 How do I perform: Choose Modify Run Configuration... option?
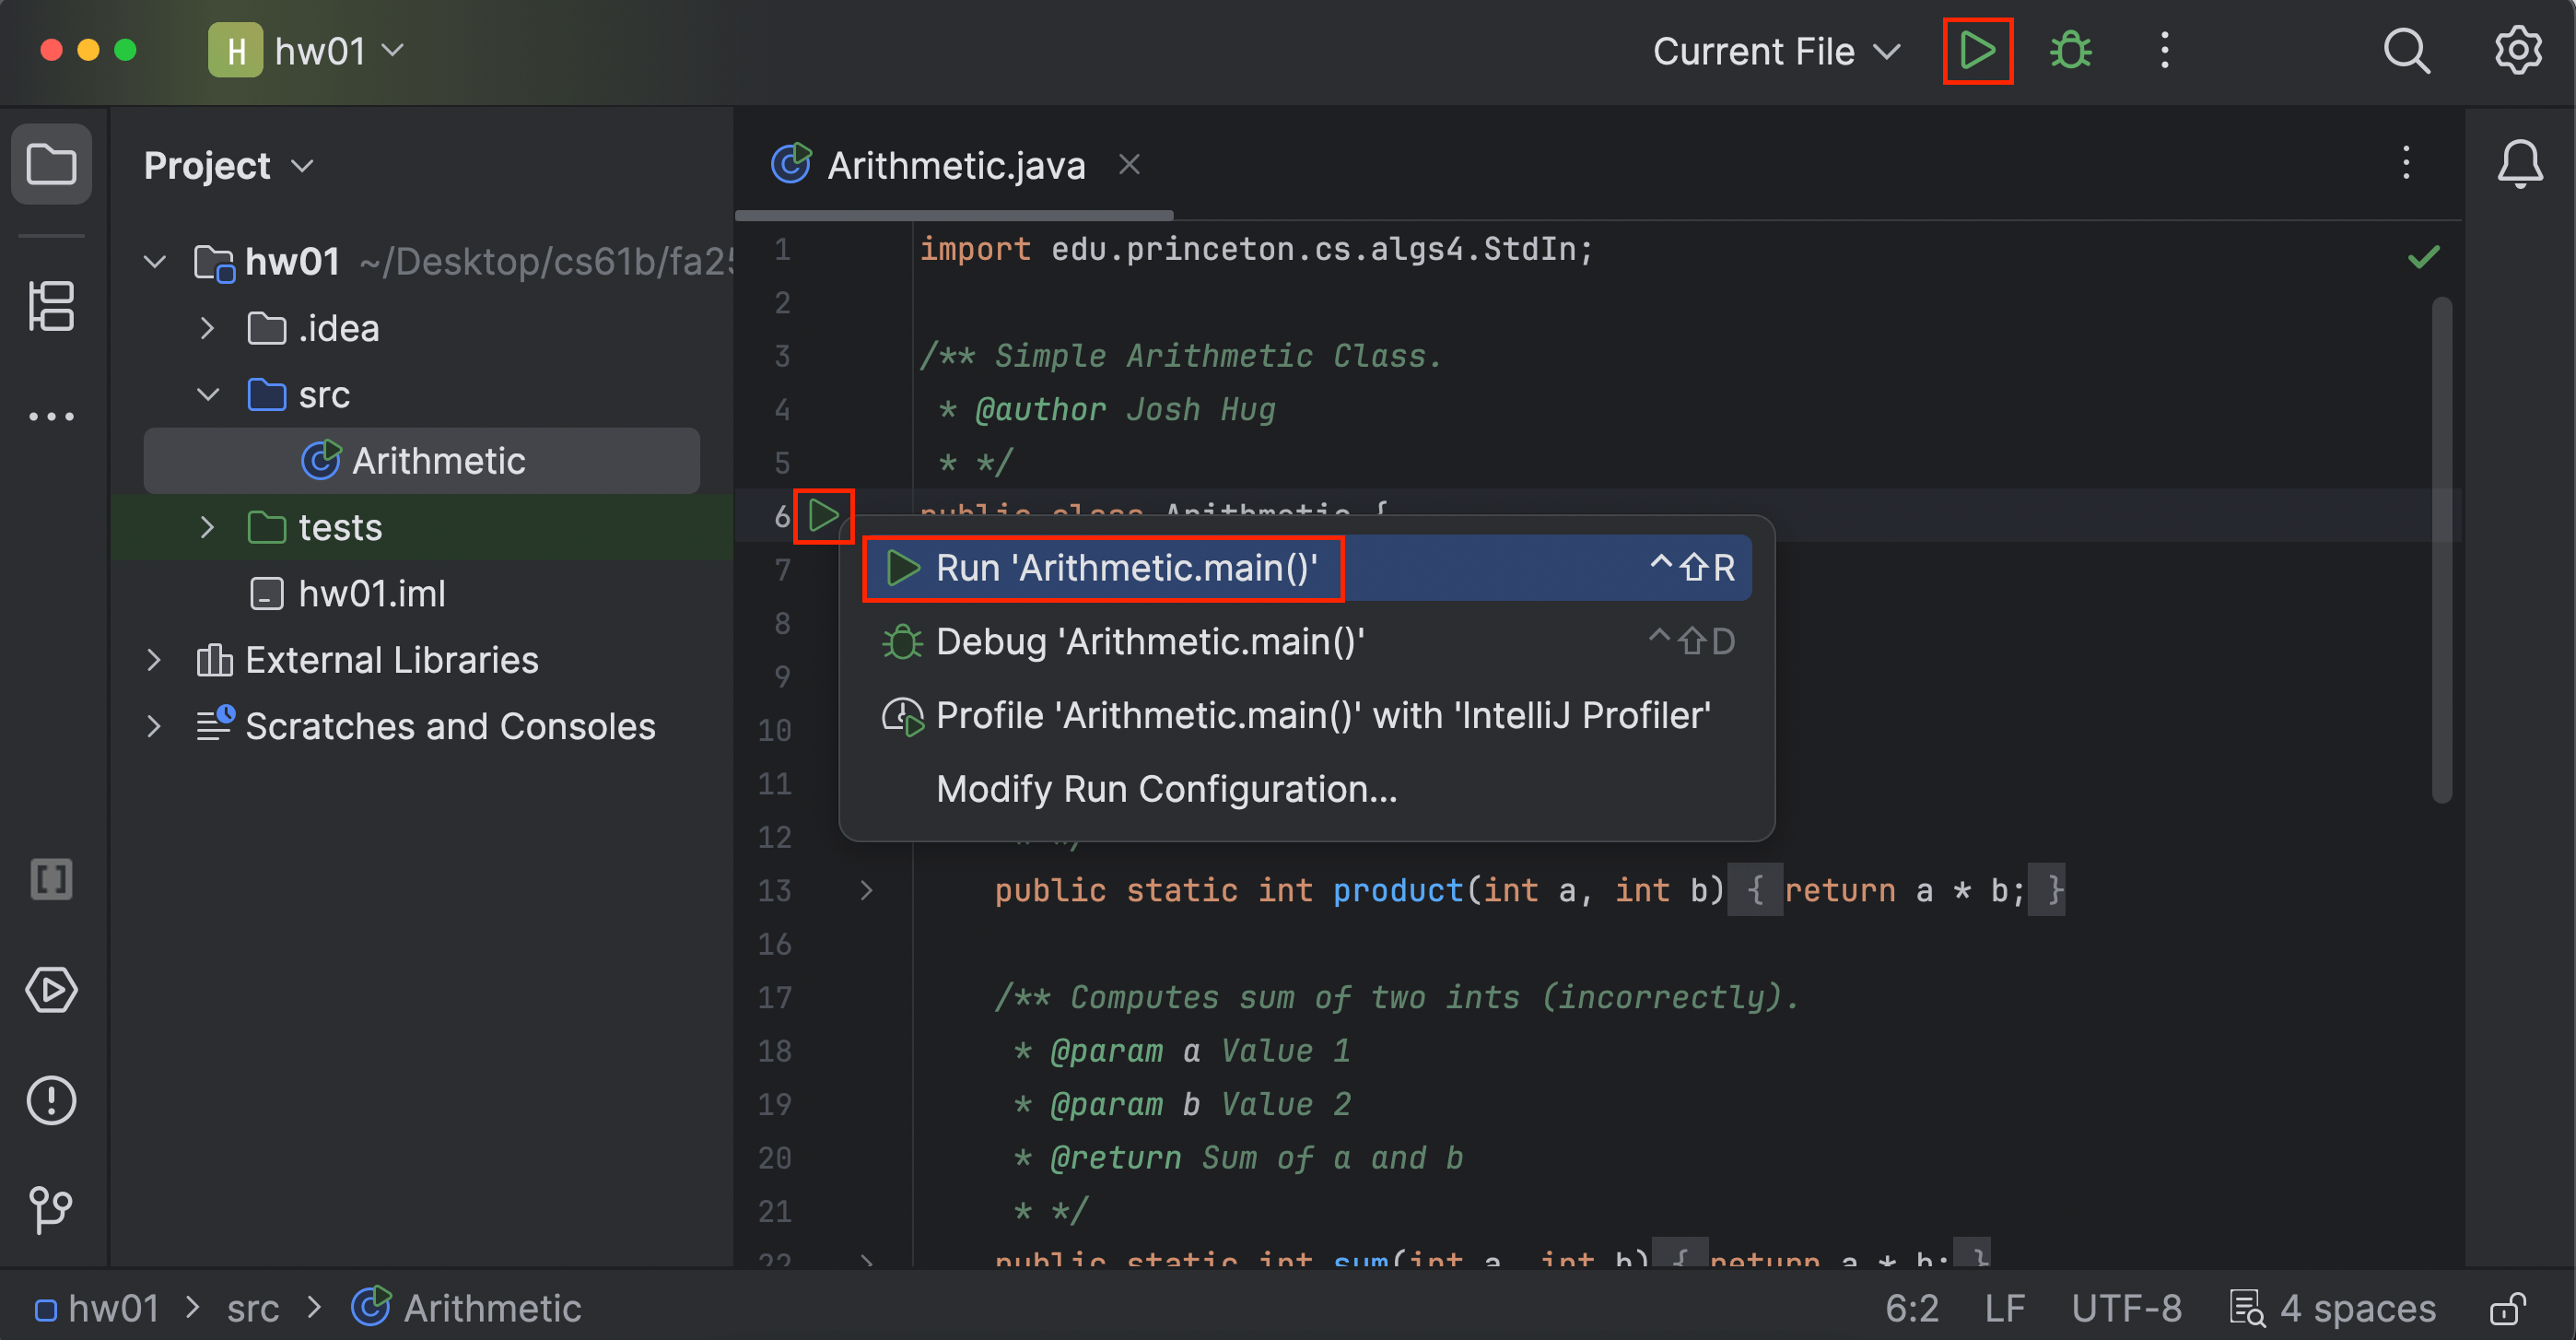click(1166, 789)
